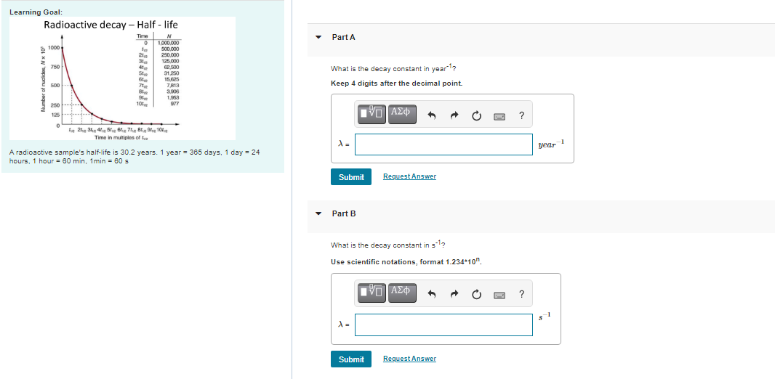775x379 pixels.
Task: Click the help question mark in Part A
Action: (x=521, y=116)
